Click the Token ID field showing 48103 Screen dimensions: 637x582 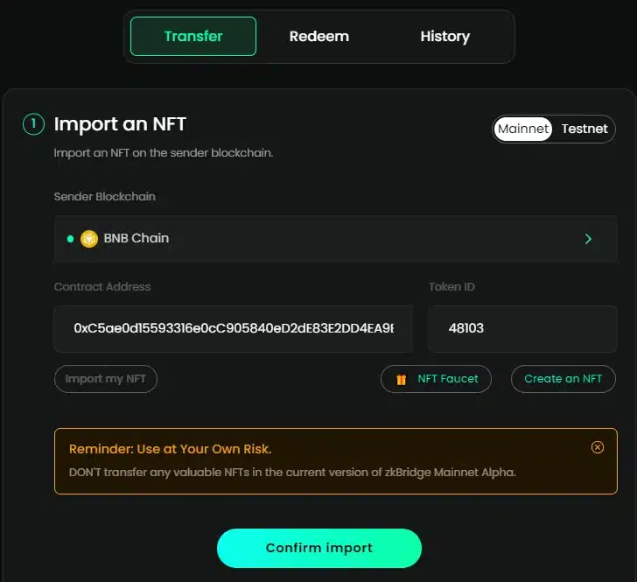pyautogui.click(x=521, y=328)
